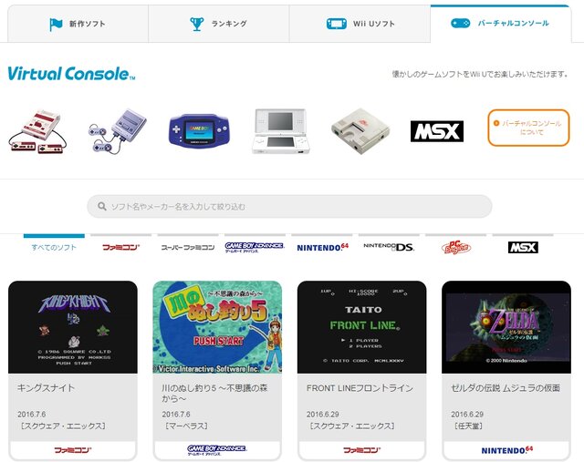Choose the Game Boy Advance console icon
The height and width of the screenshot is (462, 584).
(199, 131)
